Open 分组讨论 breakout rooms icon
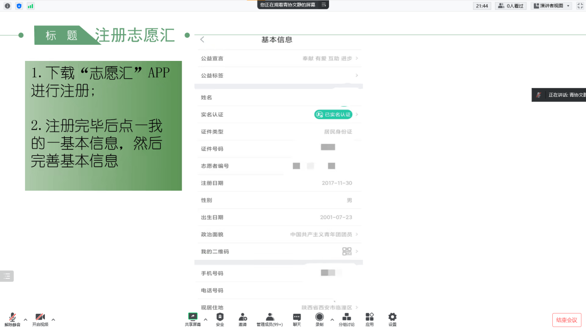The image size is (586, 329). click(347, 317)
